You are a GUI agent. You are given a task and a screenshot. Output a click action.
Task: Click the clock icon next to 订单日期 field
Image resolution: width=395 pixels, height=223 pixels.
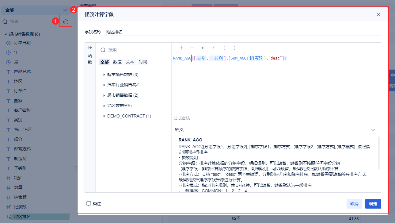tap(8, 42)
